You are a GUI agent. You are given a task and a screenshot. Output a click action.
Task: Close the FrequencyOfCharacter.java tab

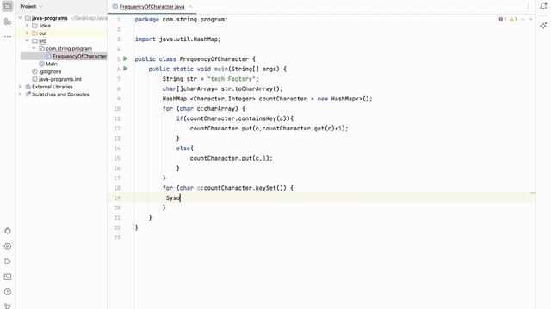pyautogui.click(x=190, y=7)
